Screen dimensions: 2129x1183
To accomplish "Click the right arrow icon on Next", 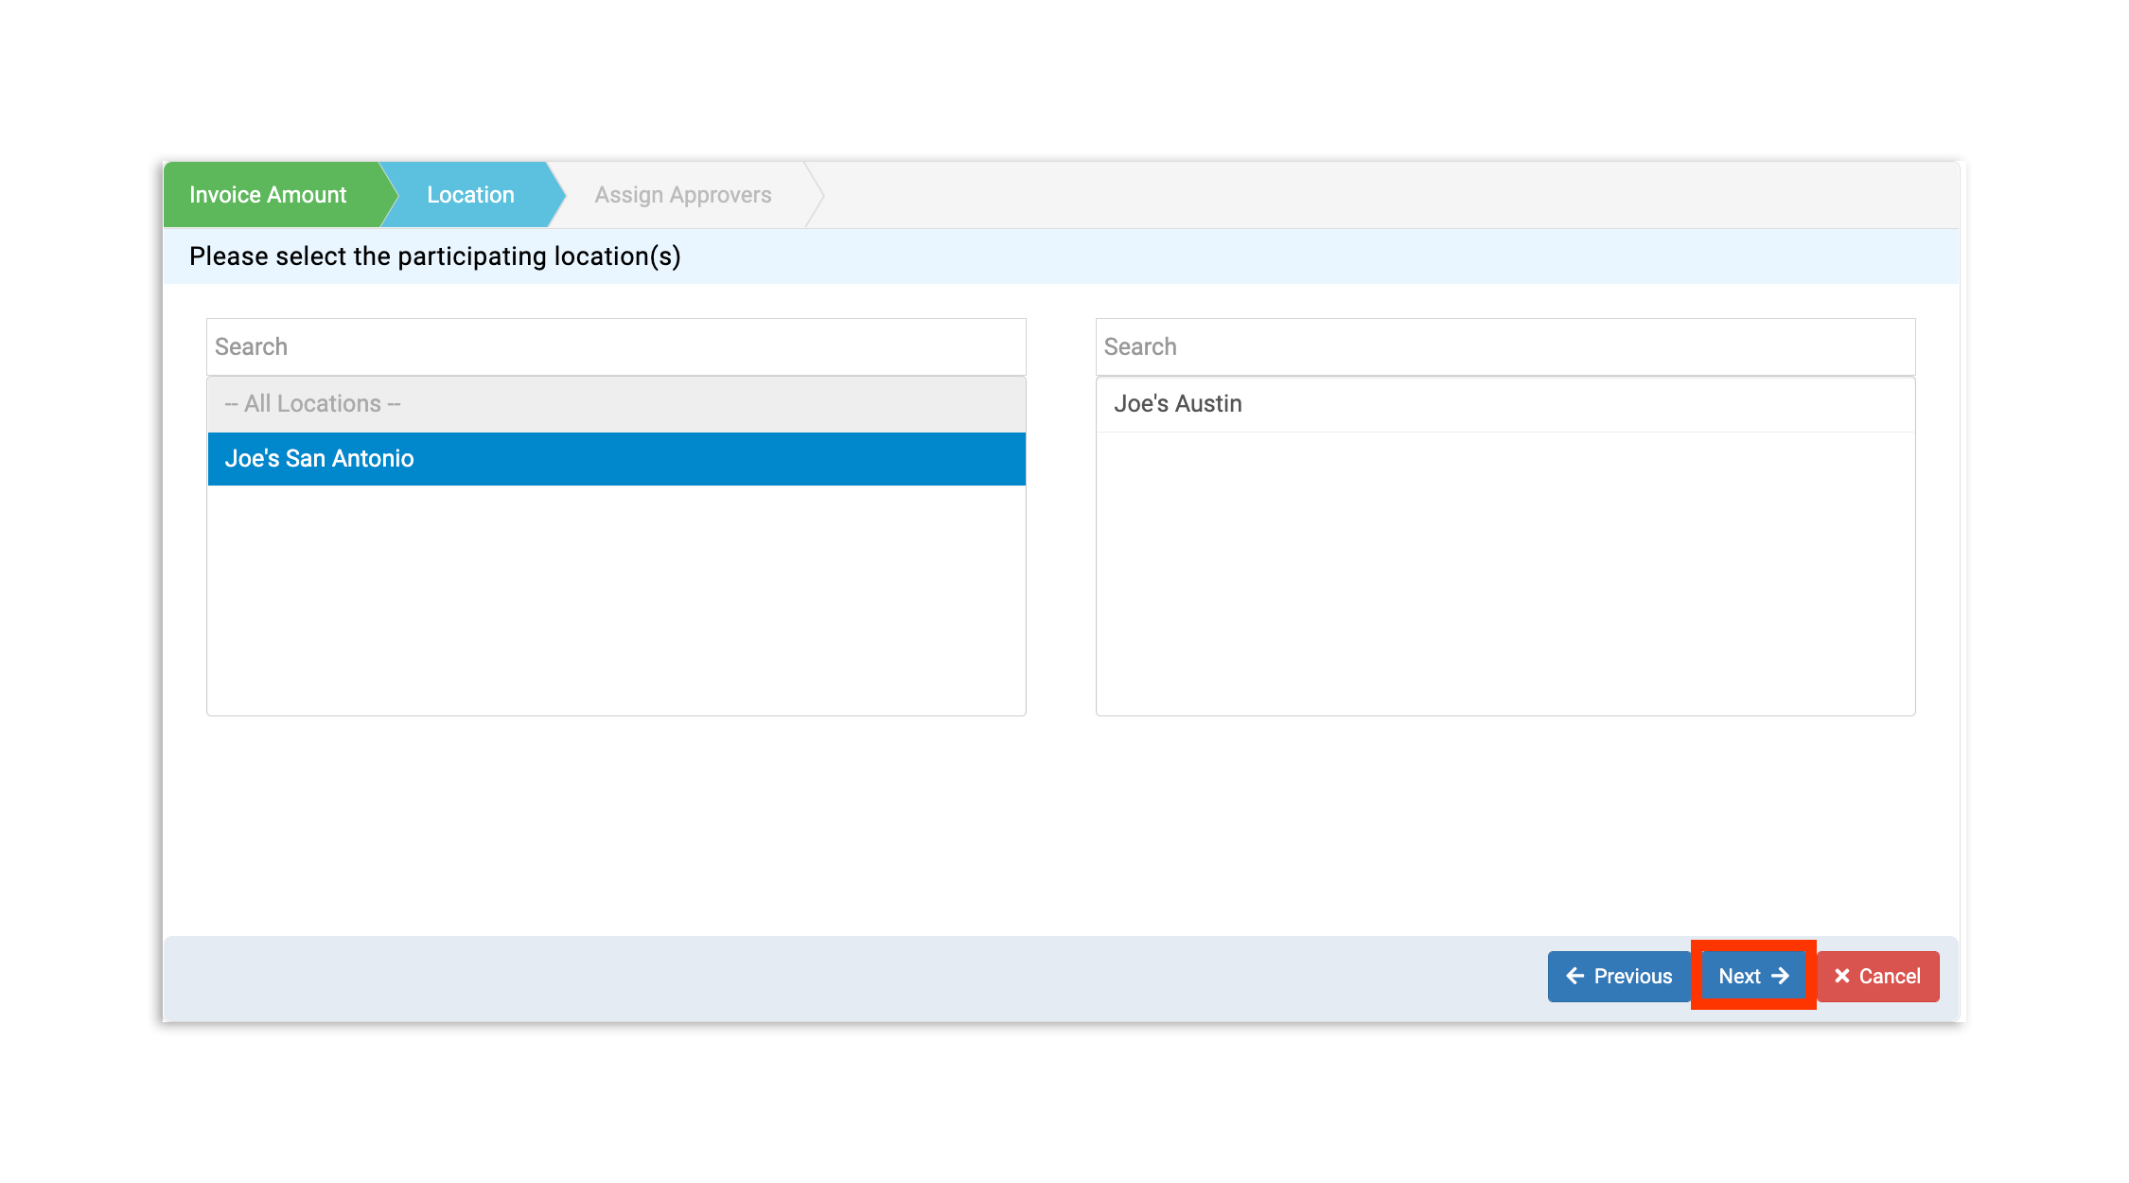I will [1780, 976].
